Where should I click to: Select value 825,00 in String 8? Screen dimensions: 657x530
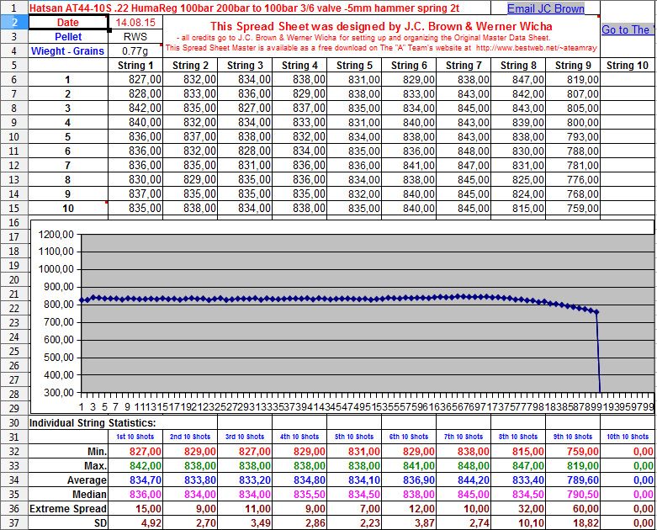[x=518, y=179]
